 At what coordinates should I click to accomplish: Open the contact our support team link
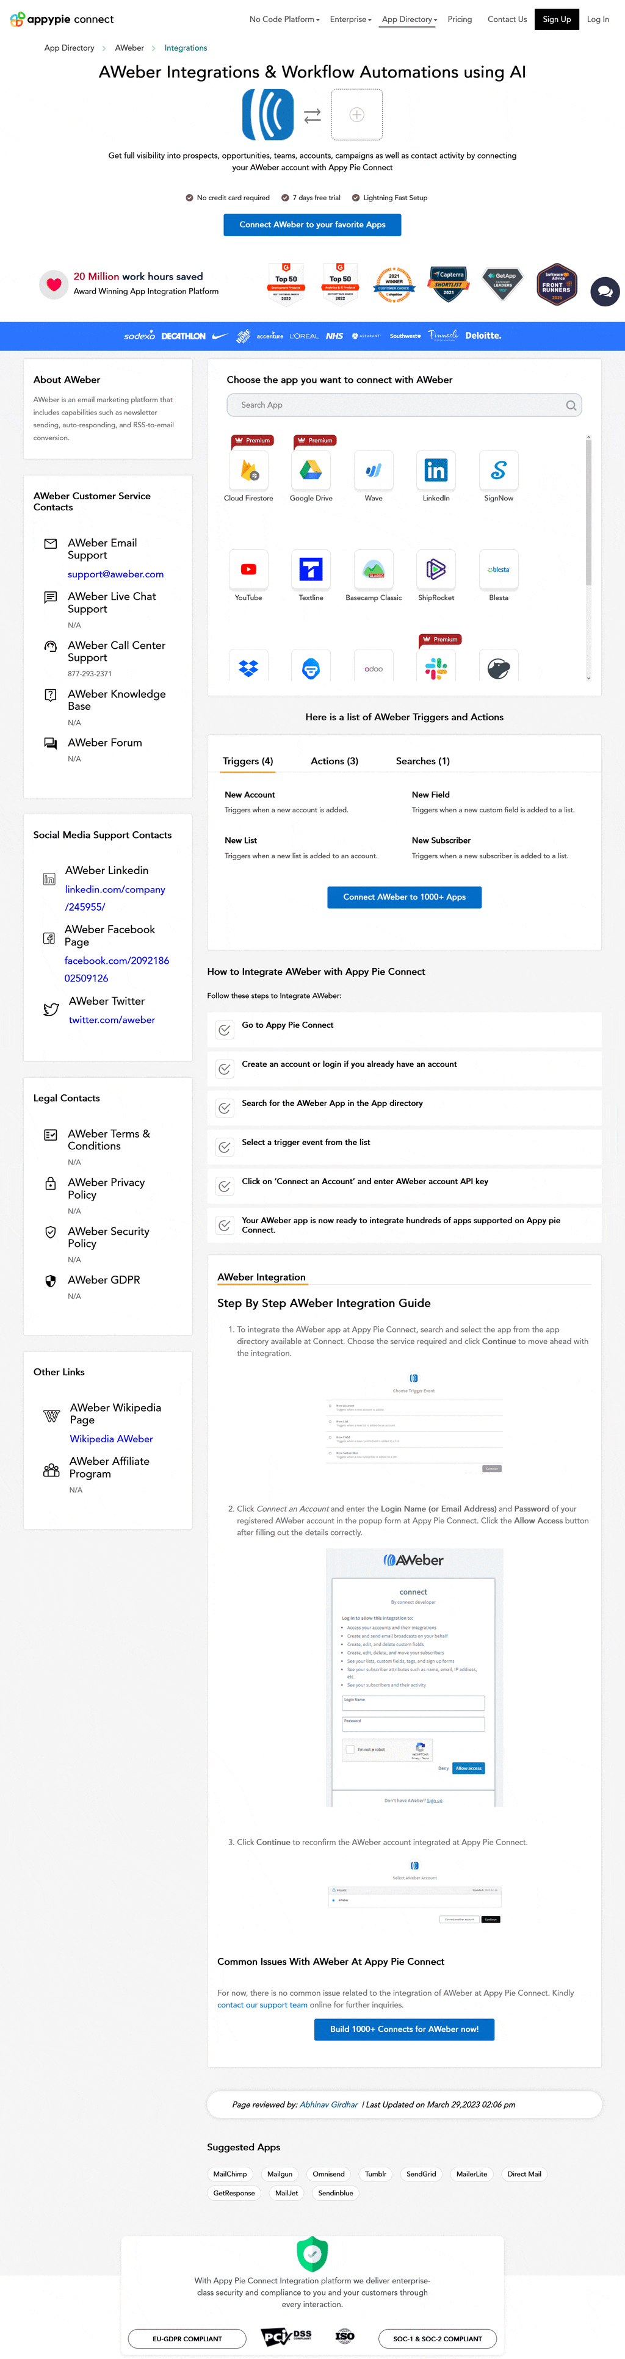click(x=262, y=2004)
